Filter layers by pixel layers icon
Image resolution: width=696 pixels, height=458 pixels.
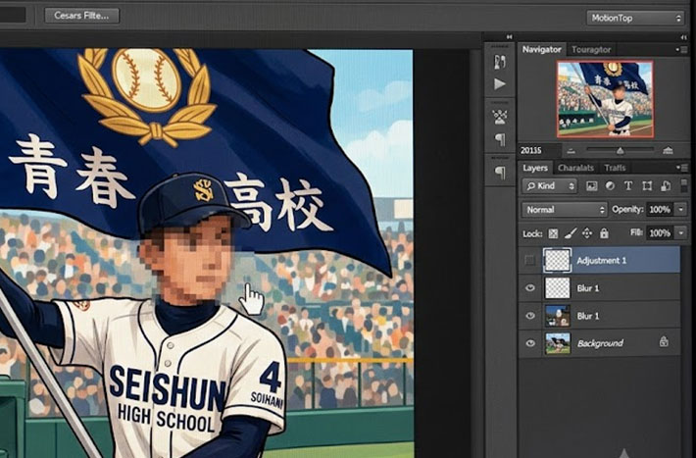(592, 186)
